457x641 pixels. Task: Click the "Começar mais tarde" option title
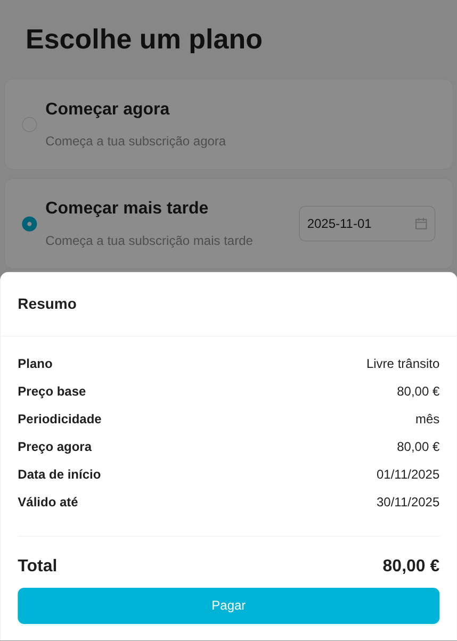point(127,208)
